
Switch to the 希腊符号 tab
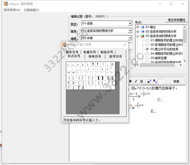(90, 52)
